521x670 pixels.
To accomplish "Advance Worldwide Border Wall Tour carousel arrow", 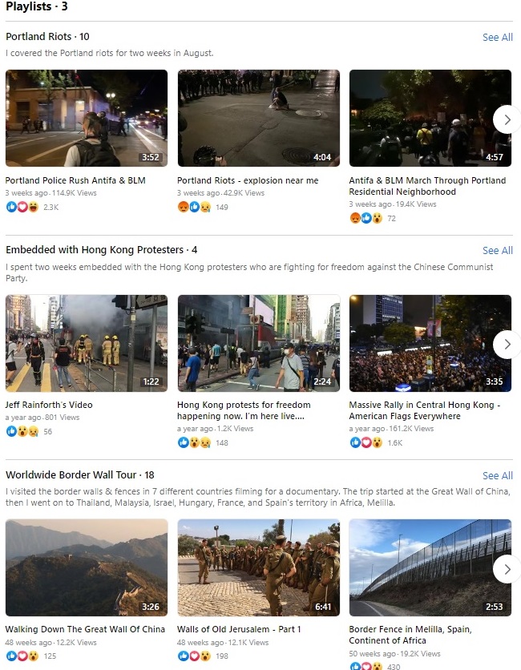I will point(507,569).
